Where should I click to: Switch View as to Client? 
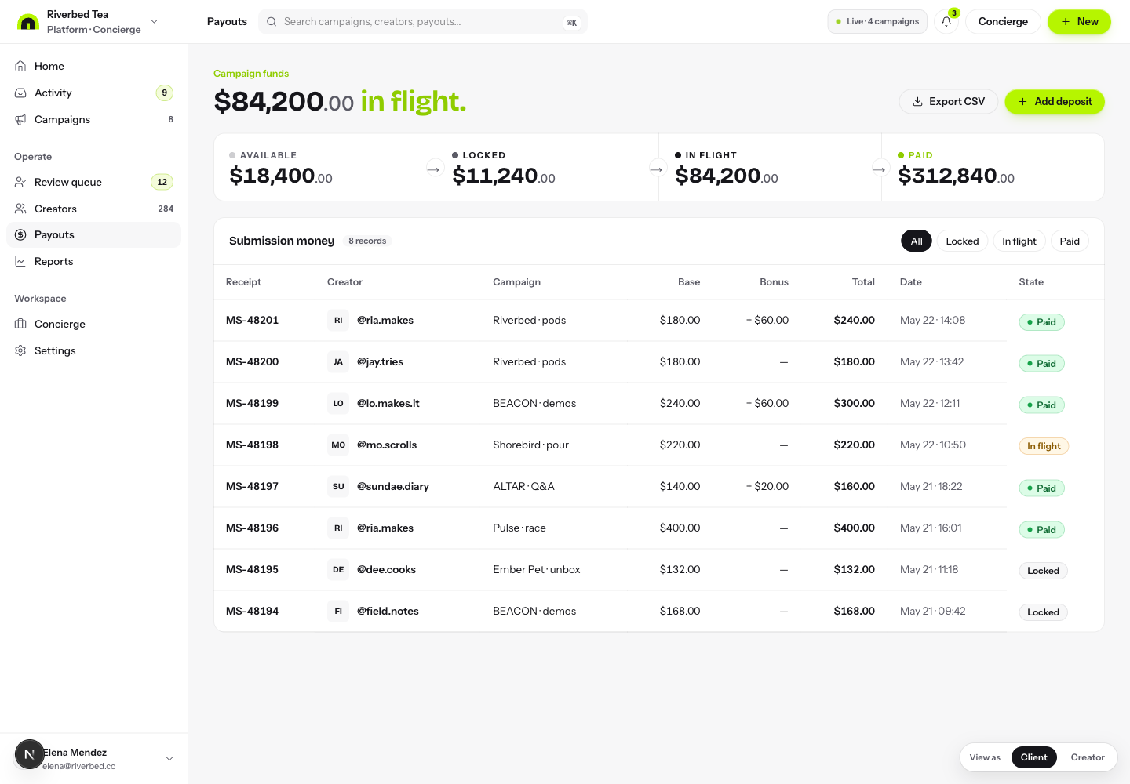1033,757
